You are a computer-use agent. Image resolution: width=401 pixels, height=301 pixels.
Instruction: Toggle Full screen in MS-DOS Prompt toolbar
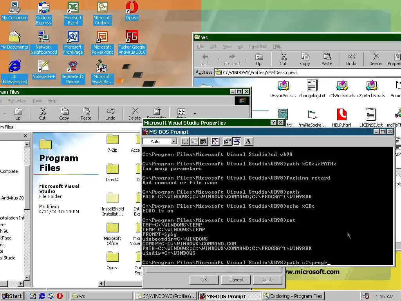(x=215, y=141)
